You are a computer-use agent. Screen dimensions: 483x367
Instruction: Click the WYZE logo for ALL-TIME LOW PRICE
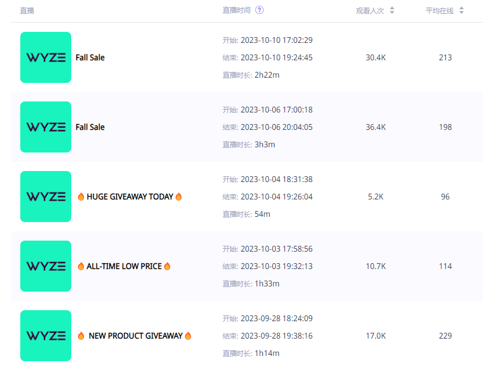coord(46,266)
